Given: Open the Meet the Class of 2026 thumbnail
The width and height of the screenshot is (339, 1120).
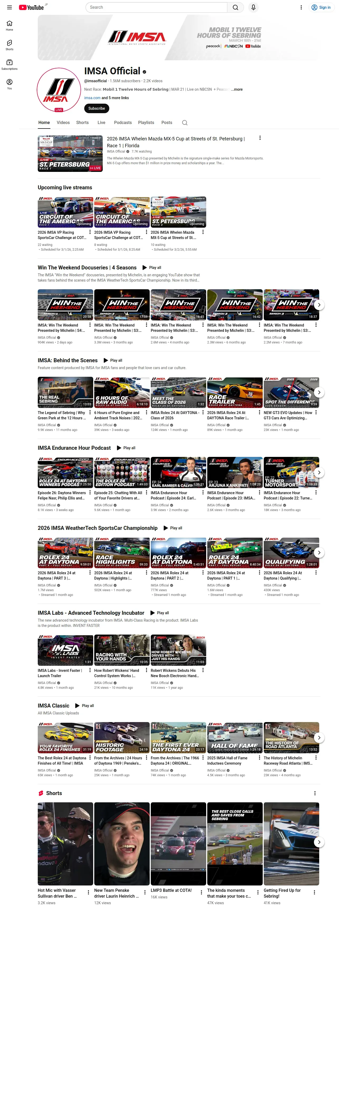Looking at the screenshot, I should point(178,392).
